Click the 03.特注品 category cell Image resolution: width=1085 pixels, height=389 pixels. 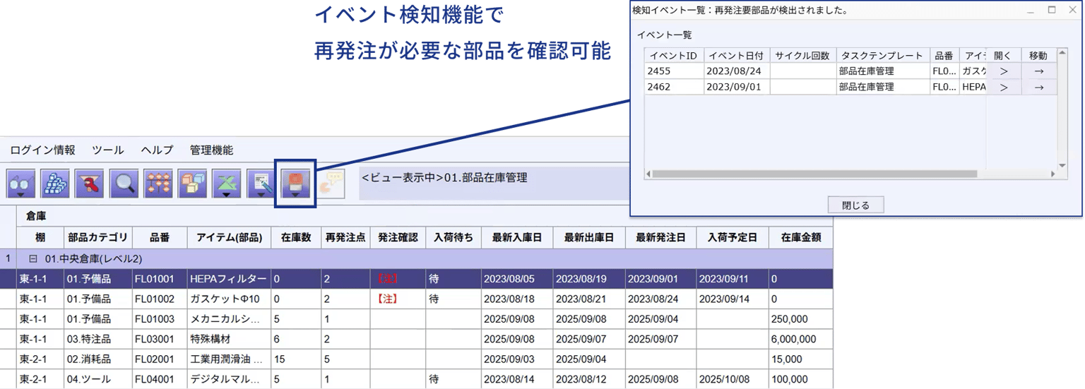click(x=97, y=340)
